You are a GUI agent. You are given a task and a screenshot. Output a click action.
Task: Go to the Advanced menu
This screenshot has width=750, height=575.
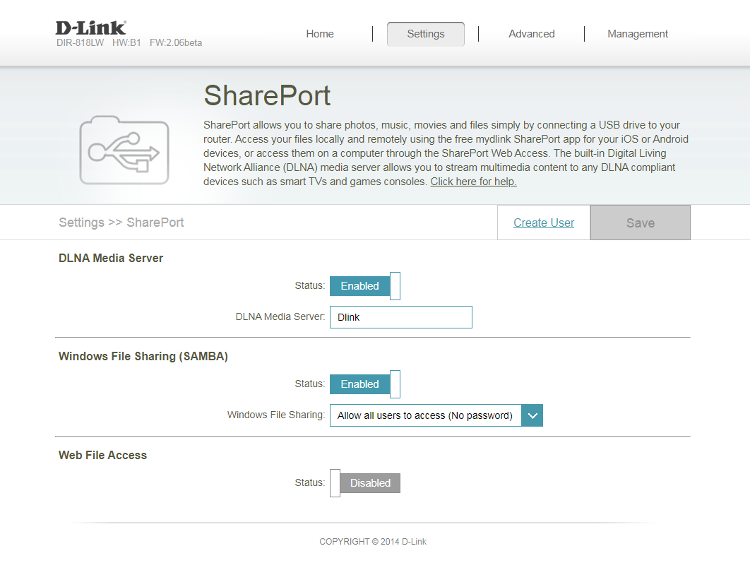coord(531,34)
